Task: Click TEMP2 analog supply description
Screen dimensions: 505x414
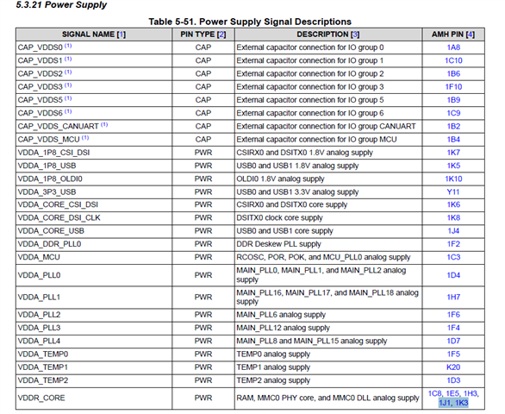Action: pyautogui.click(x=273, y=380)
